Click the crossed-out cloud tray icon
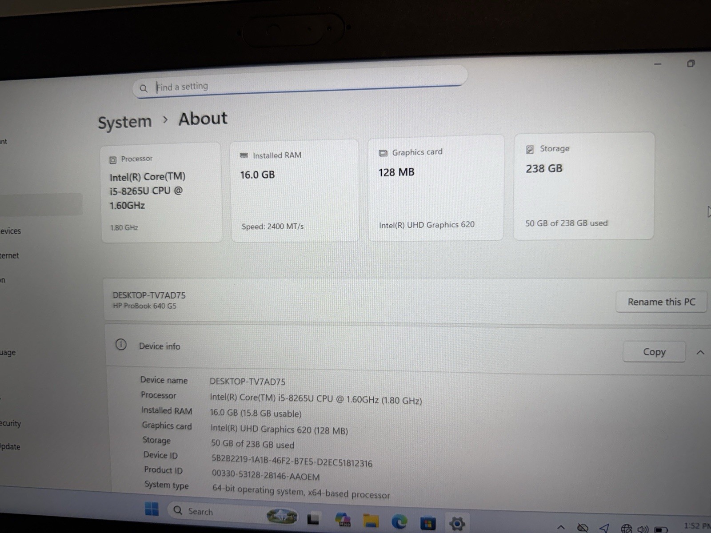Screen dimensions: 711x533 point(583,528)
